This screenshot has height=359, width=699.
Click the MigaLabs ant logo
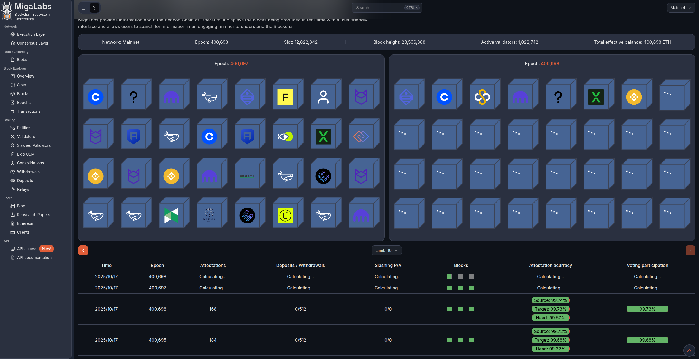(7, 12)
